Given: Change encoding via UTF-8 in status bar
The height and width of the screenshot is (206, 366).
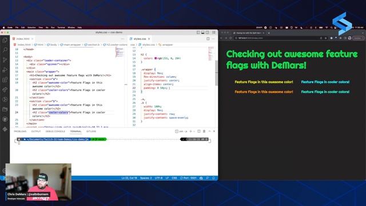Looking at the screenshot, I should [158, 178].
